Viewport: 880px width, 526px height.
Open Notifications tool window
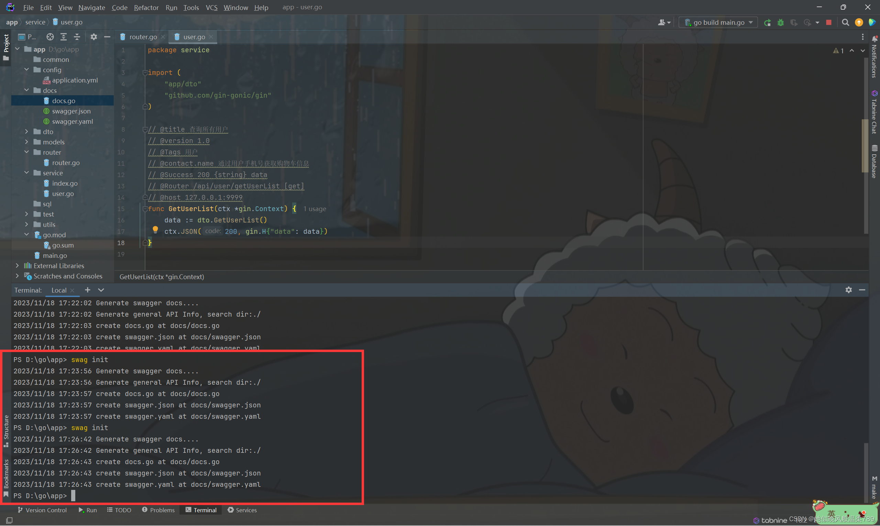tap(874, 57)
